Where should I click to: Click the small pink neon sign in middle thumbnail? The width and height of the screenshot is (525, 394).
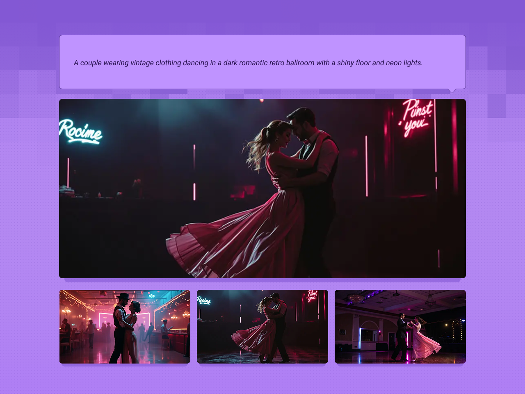coord(313,295)
